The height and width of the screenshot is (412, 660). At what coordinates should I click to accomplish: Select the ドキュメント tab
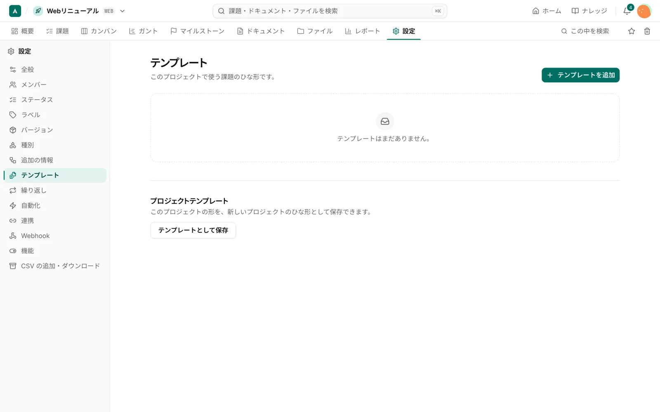(x=261, y=31)
